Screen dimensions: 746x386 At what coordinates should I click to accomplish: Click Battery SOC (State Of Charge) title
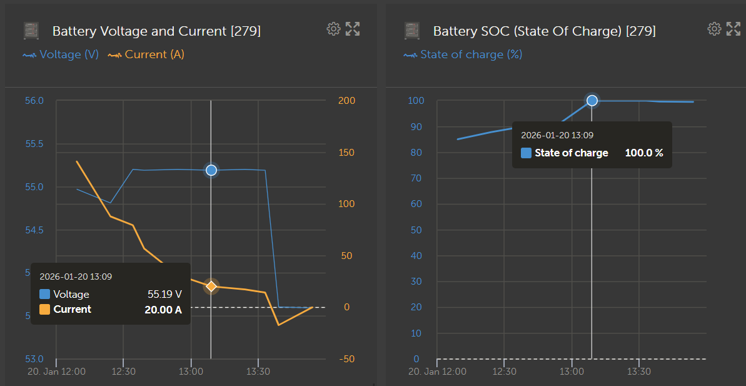pos(544,31)
